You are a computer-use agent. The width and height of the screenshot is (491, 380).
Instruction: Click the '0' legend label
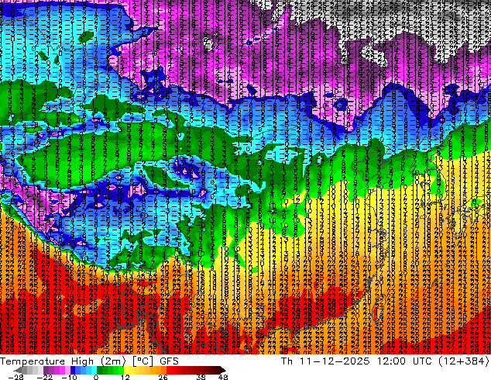[96, 377]
